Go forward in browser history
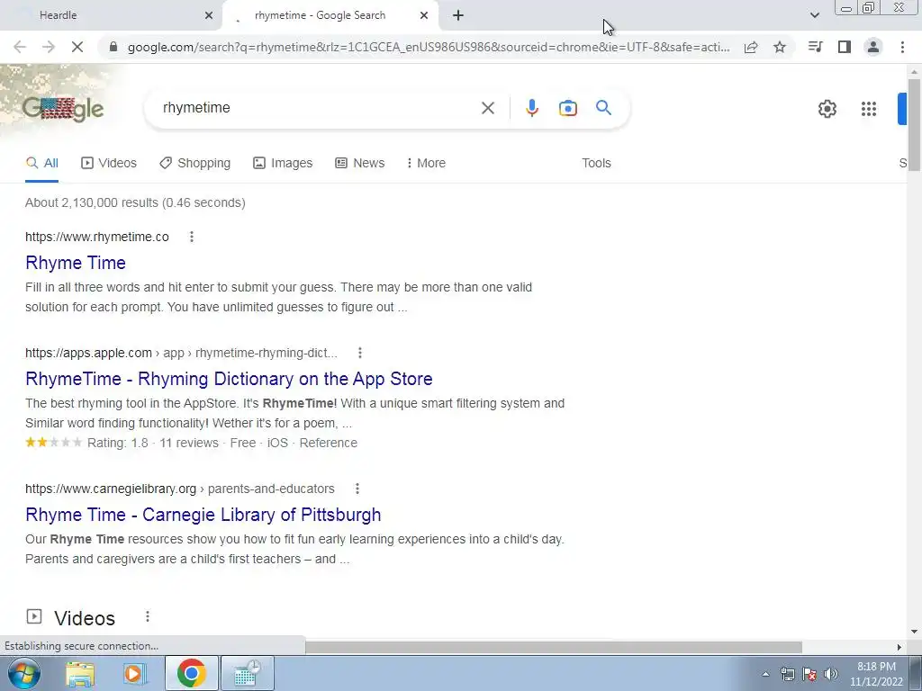 coord(49,47)
